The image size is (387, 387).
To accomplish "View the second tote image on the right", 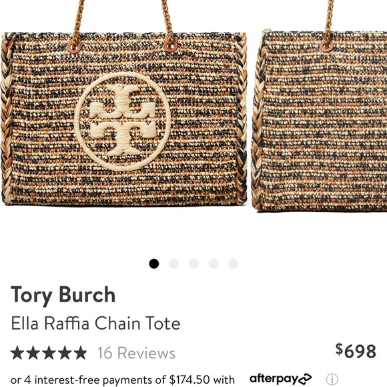I will [x=320, y=106].
